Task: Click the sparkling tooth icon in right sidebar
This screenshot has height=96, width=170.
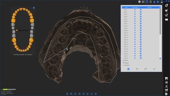Action: point(167,82)
